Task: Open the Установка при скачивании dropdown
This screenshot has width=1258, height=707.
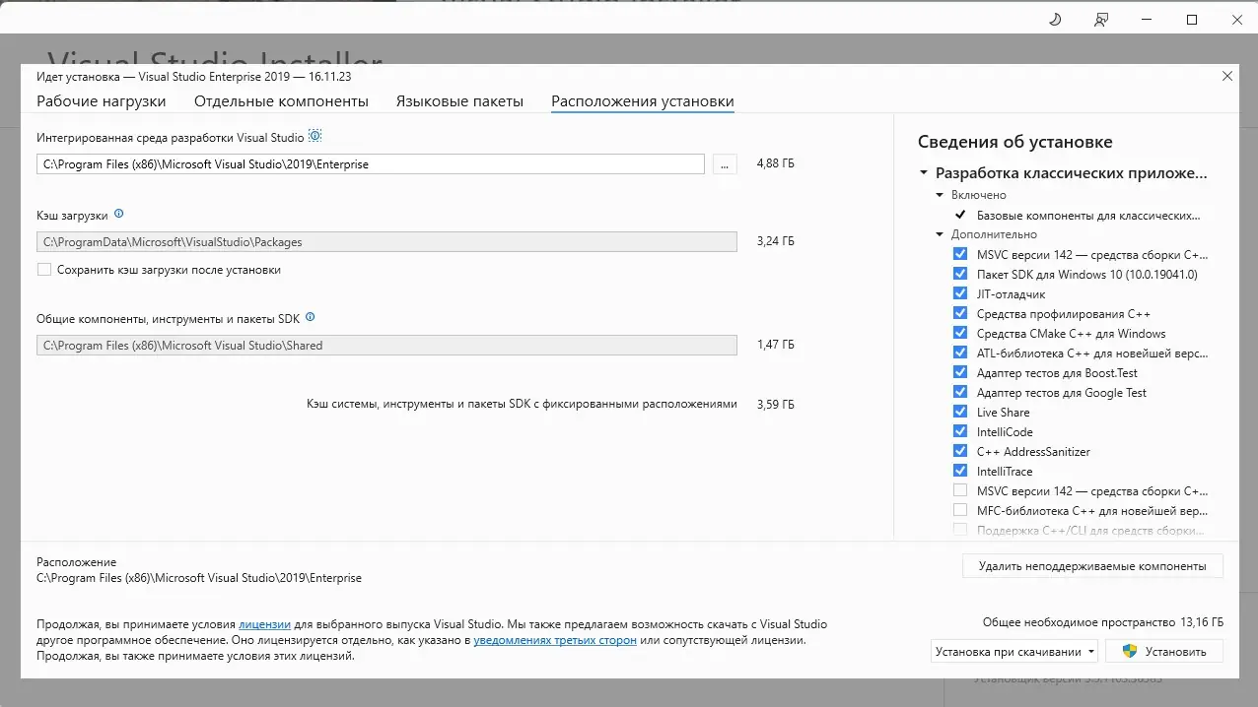Action: click(1015, 651)
